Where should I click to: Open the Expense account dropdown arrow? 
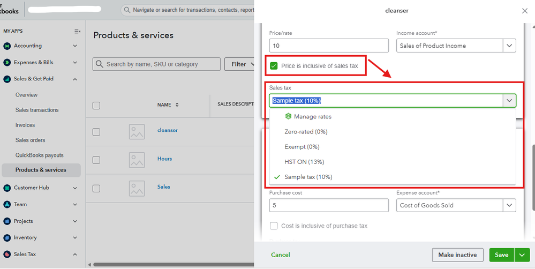pos(509,206)
